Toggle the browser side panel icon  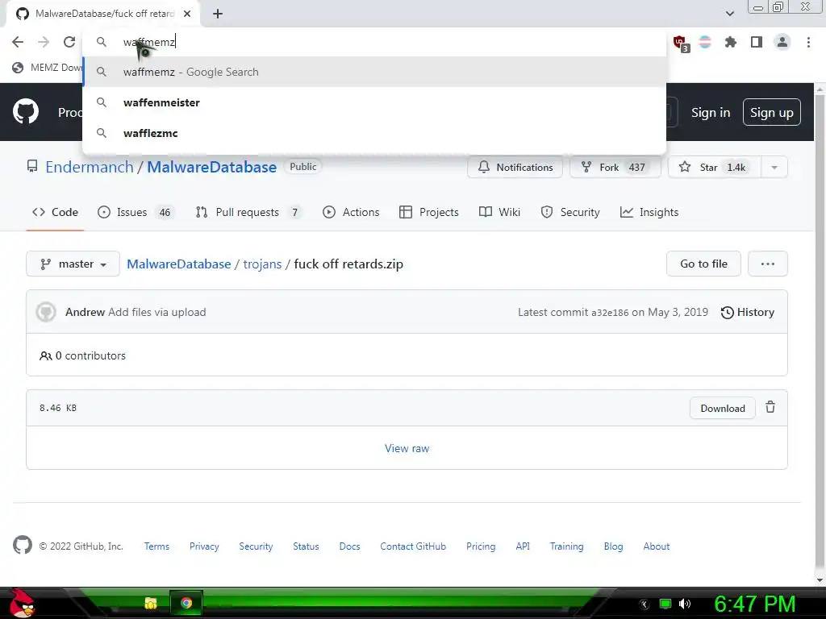pyautogui.click(x=757, y=42)
